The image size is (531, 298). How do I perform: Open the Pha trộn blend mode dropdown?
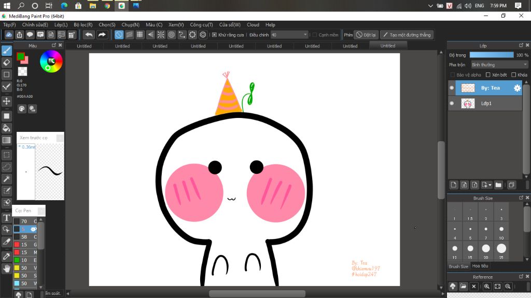tap(499, 65)
